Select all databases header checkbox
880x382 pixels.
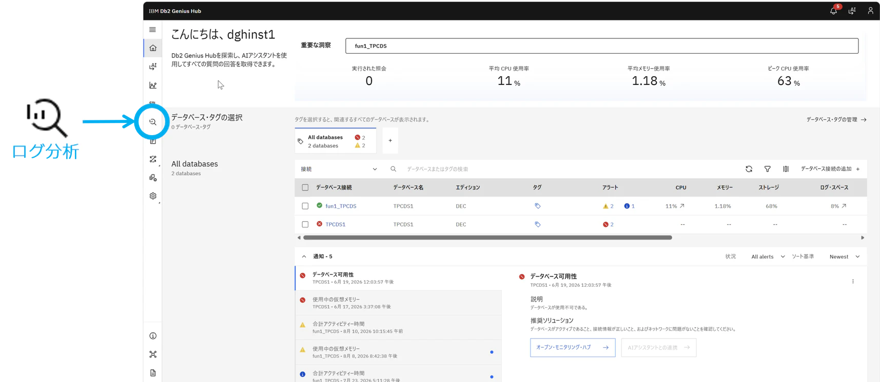305,187
